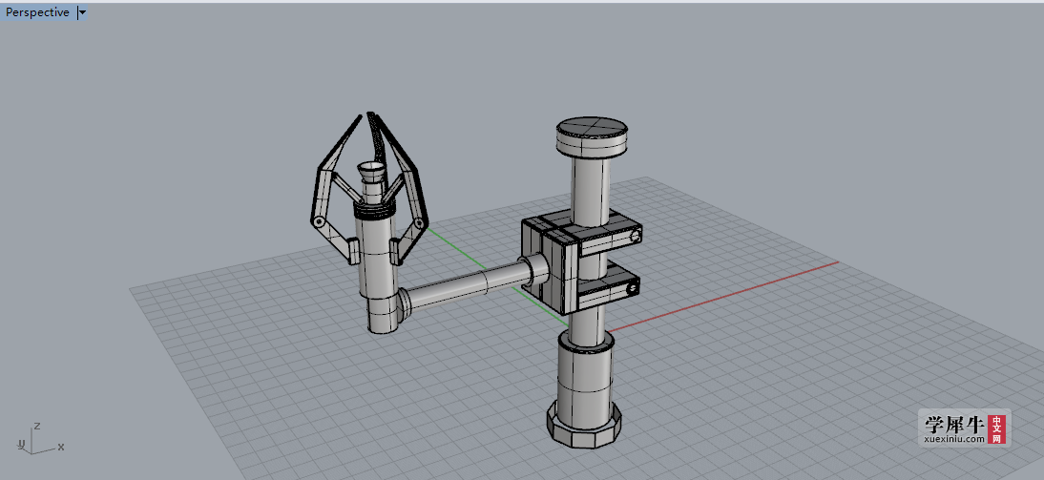Click the Perspective viewport title label

tap(37, 12)
